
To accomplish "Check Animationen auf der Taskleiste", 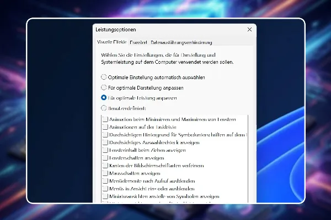I will pyautogui.click(x=105, y=127).
